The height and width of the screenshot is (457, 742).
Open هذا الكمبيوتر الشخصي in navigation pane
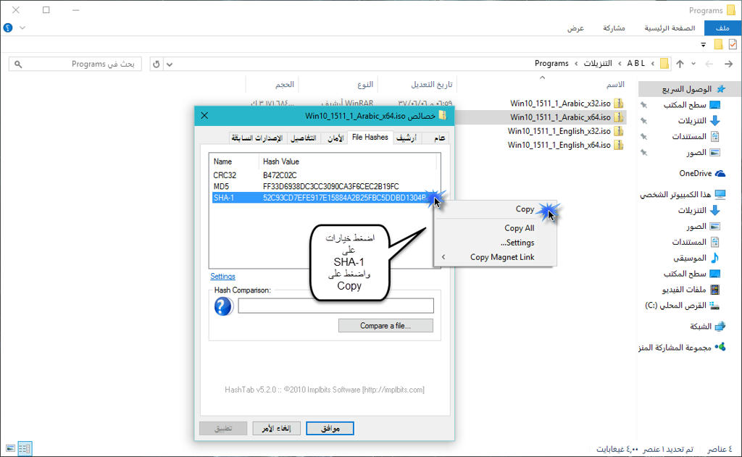click(x=675, y=194)
